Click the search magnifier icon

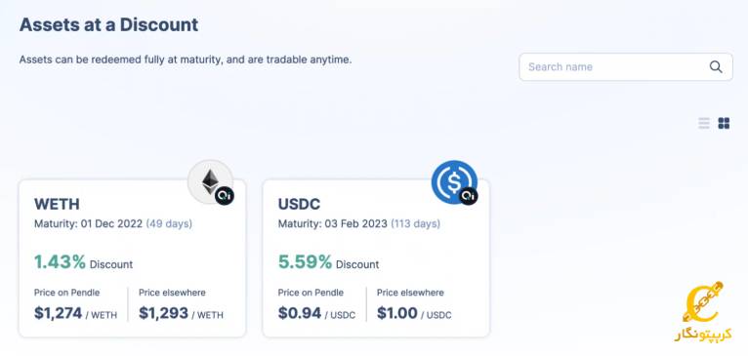coord(716,66)
